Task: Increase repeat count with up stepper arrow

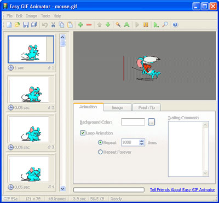Action: pyautogui.click(x=142, y=141)
